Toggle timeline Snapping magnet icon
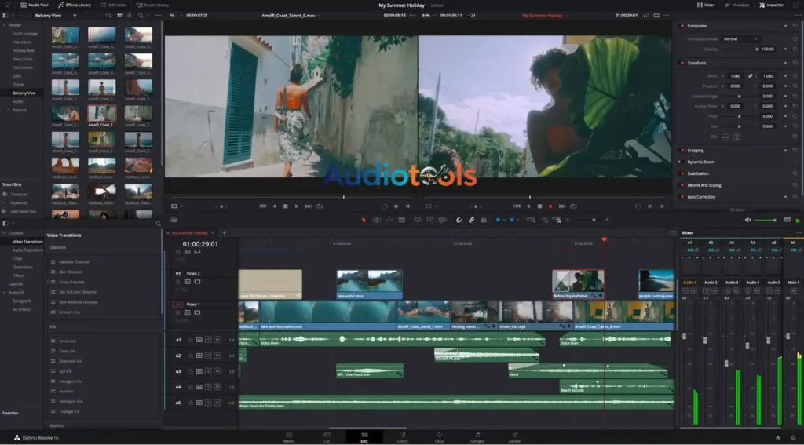This screenshot has width=804, height=445. [x=459, y=220]
